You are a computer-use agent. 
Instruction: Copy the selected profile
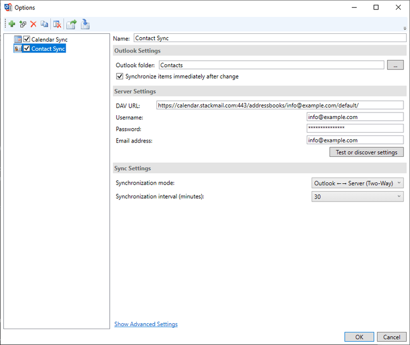click(44, 24)
